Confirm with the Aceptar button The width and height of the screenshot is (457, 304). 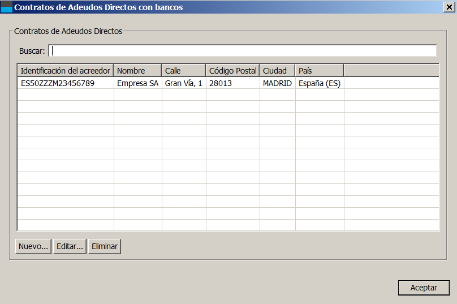coord(424,288)
